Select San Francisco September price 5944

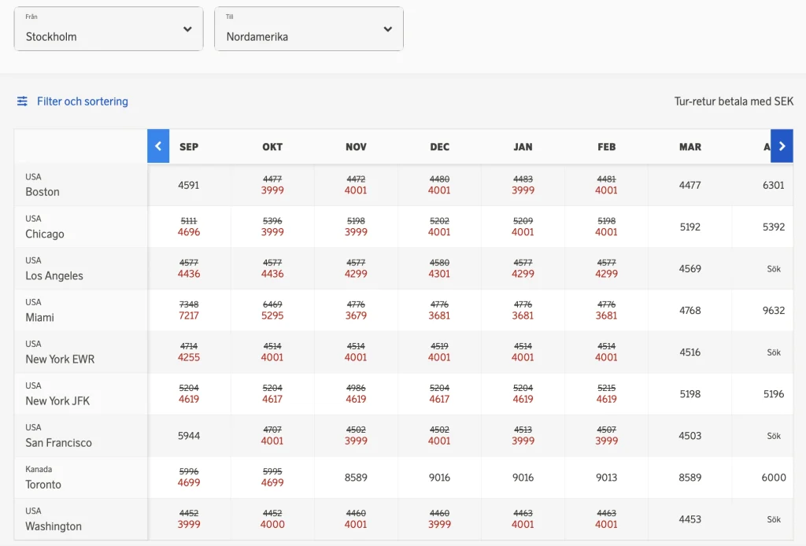click(189, 436)
